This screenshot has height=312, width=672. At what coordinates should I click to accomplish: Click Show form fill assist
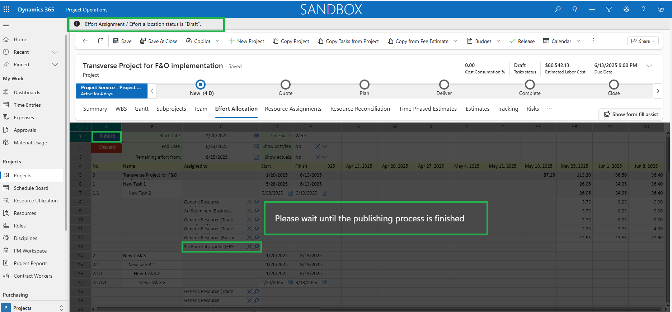point(631,114)
